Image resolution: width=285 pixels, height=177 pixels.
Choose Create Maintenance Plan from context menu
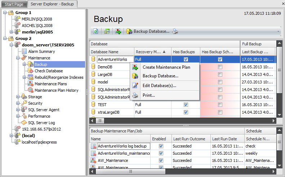tap(166, 67)
